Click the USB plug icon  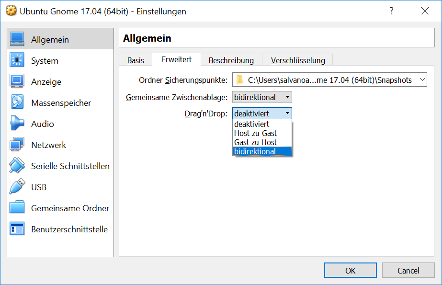coord(17,186)
